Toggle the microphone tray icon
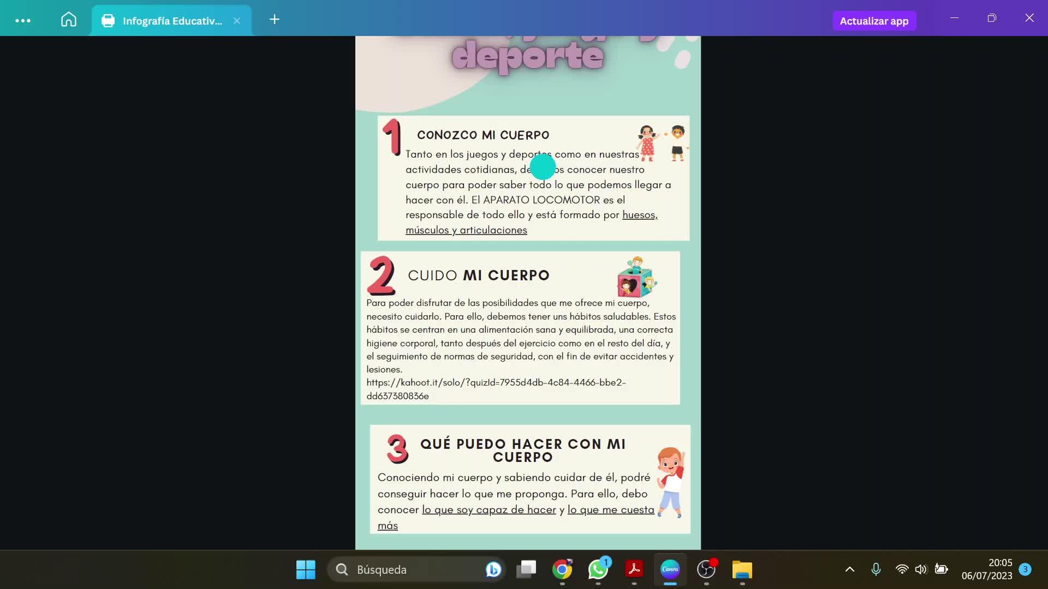Viewport: 1048px width, 589px height. (x=876, y=570)
